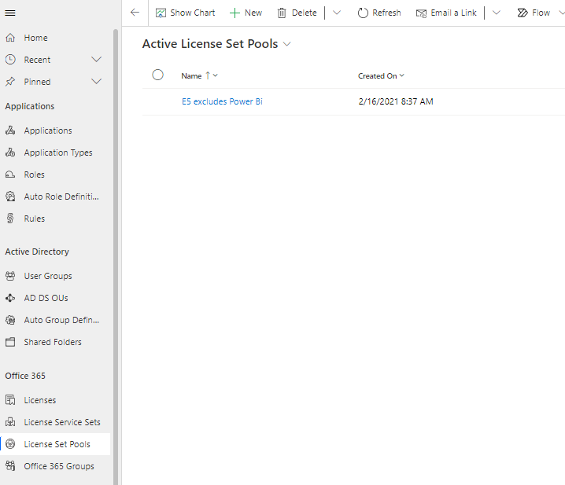The width and height of the screenshot is (565, 485).
Task: Toggle the select-all rows circle
Action: click(x=157, y=75)
